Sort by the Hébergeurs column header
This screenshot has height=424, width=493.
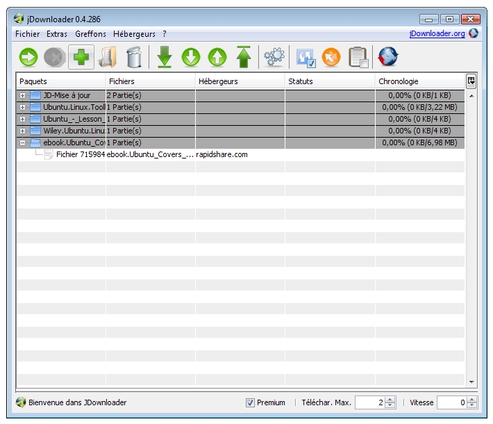click(240, 81)
